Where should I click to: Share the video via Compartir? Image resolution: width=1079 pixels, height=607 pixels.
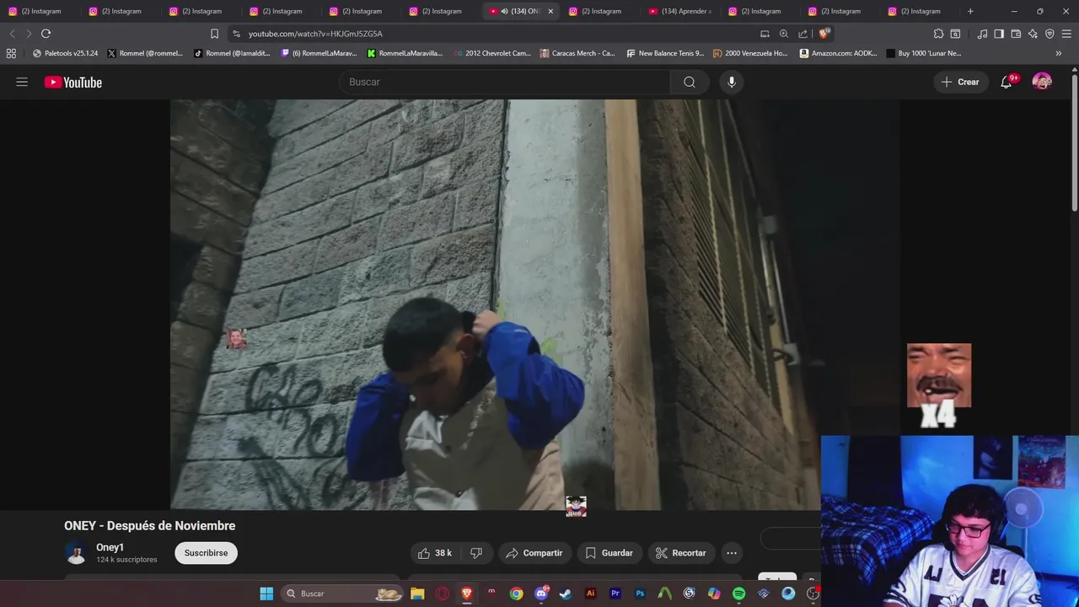(x=534, y=553)
